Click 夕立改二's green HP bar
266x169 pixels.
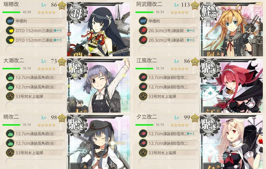[144, 125]
